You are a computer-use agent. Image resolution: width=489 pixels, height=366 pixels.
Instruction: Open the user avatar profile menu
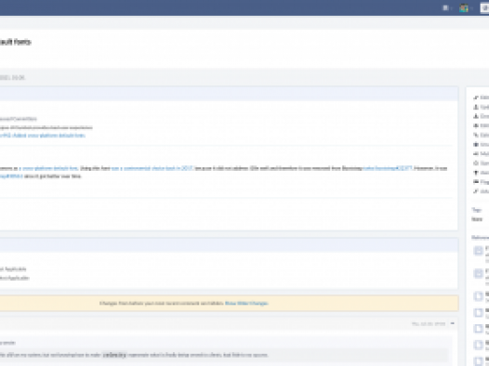coord(464,8)
